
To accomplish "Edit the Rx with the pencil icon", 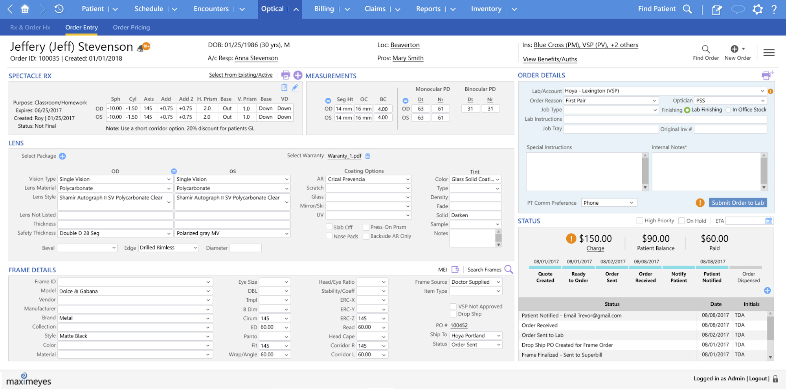I will tap(295, 87).
